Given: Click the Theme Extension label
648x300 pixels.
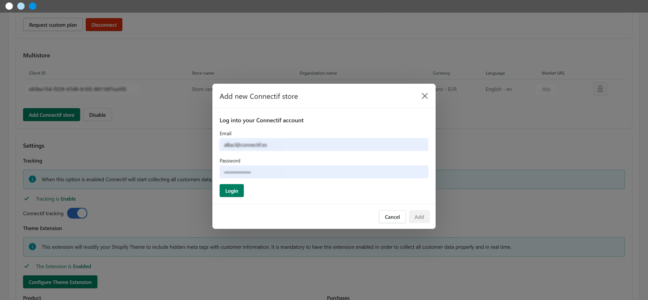Looking at the screenshot, I should coord(42,228).
